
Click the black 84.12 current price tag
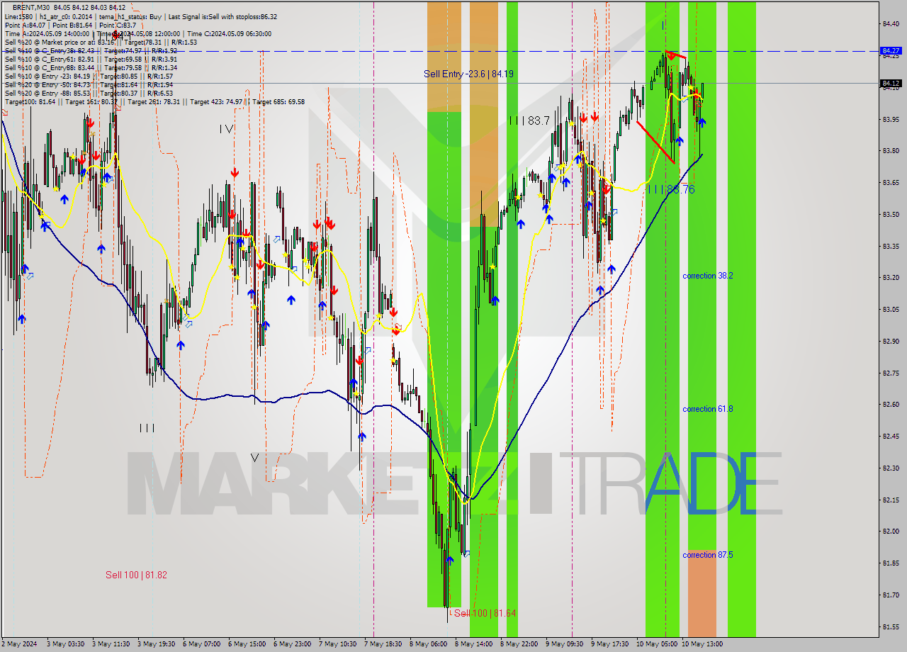pyautogui.click(x=891, y=83)
